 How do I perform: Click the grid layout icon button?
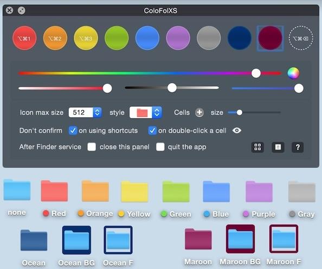coord(257,147)
